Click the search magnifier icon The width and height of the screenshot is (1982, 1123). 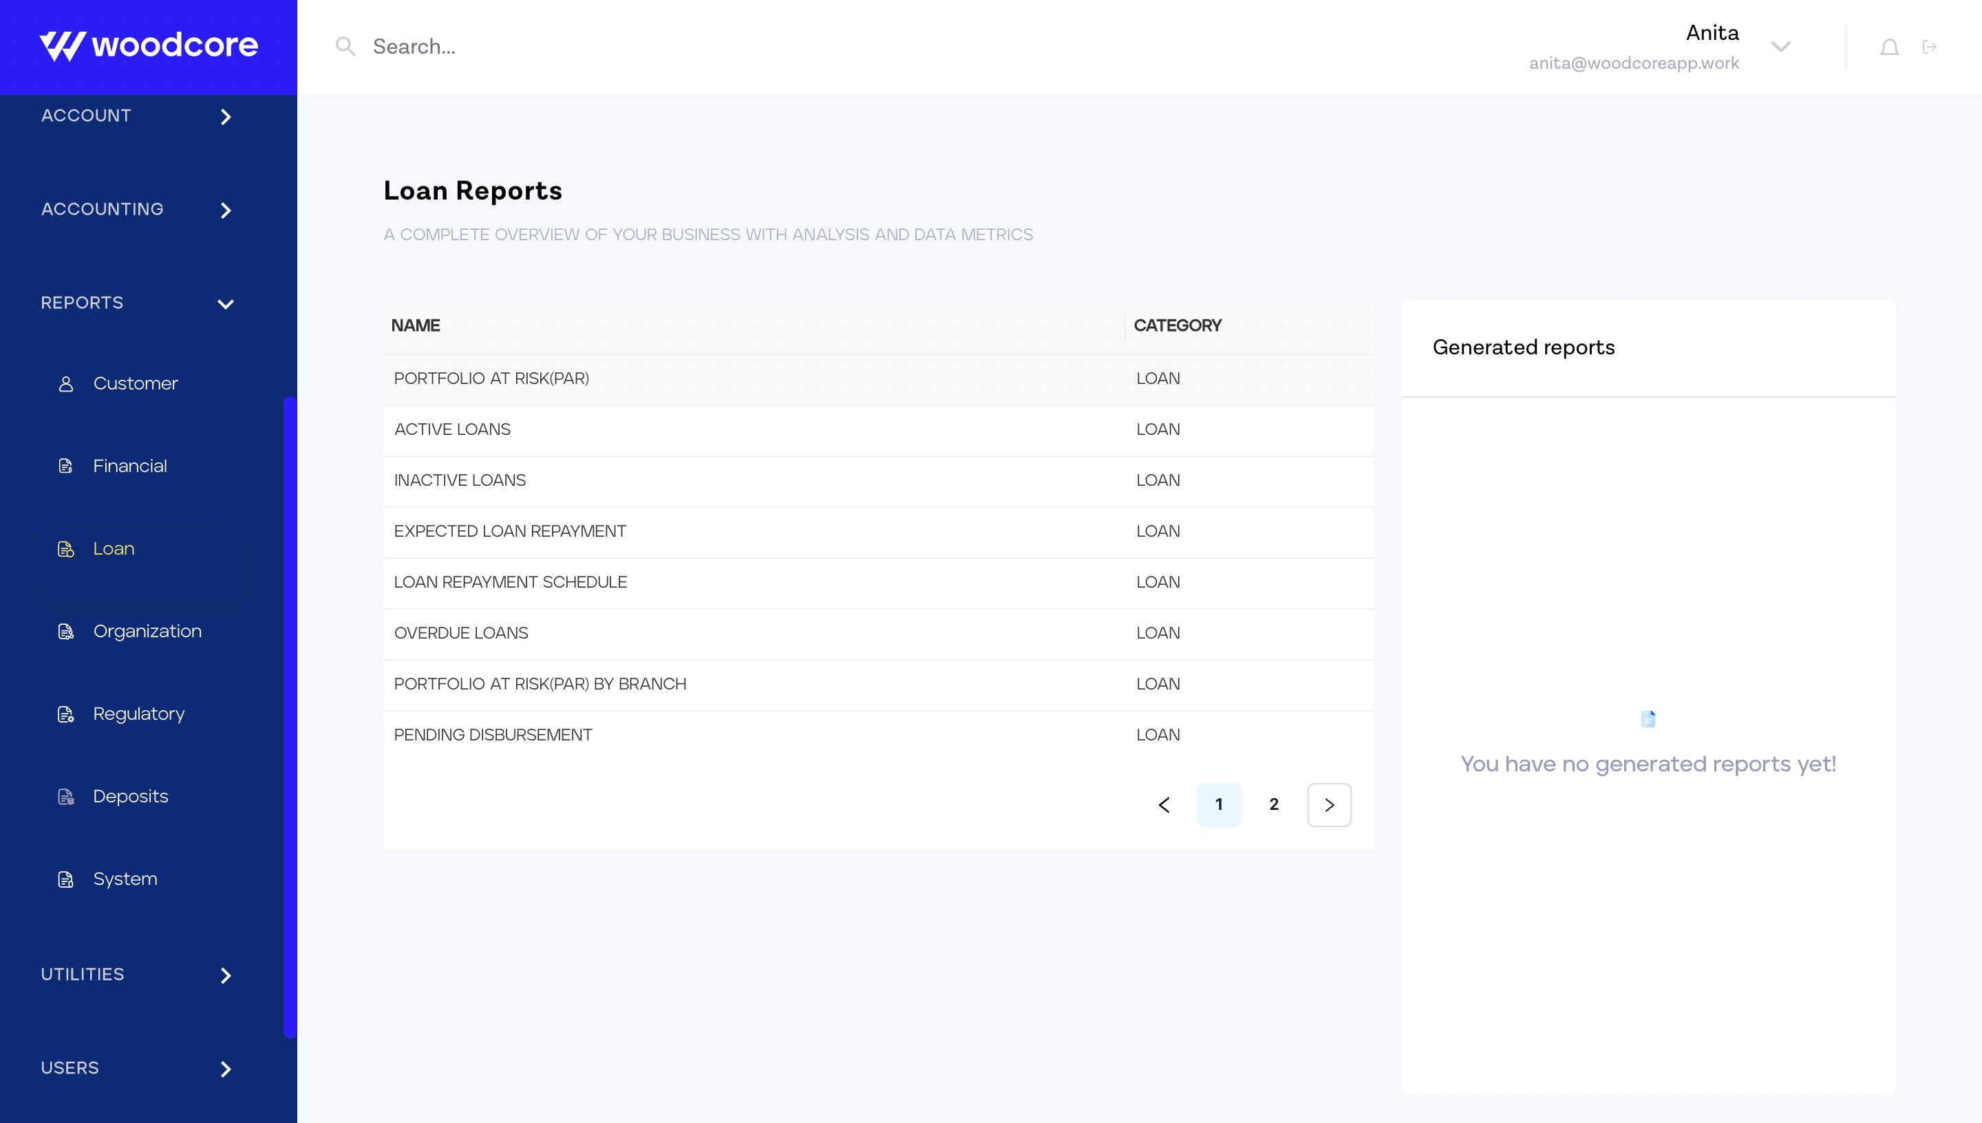[x=345, y=47]
